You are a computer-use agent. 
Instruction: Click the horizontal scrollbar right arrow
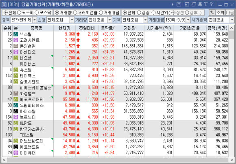coord(232,160)
